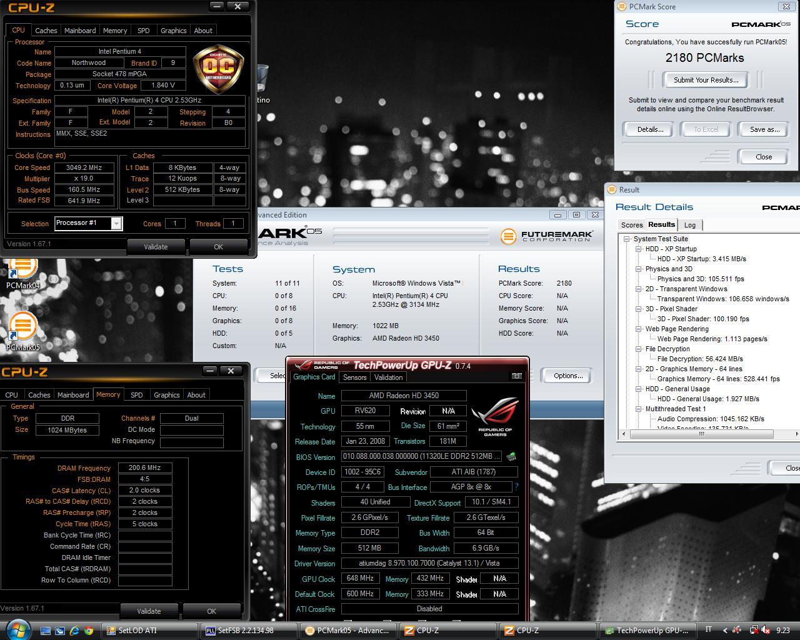800x640 pixels.
Task: Collapse Physics and 3D node
Action: (x=639, y=269)
